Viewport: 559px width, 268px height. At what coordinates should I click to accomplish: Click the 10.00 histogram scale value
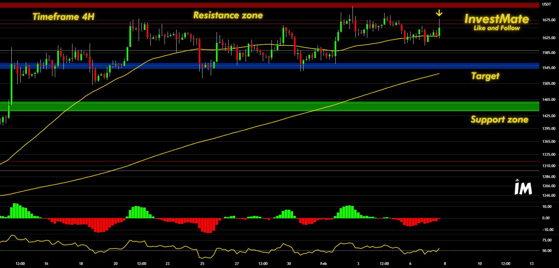[547, 207]
